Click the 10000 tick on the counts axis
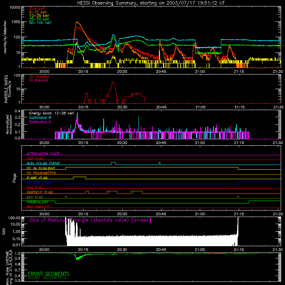This screenshot has width=285, height=285. coord(15,7)
